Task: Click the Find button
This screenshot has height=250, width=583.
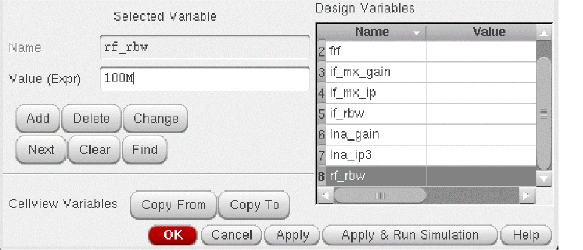Action: click(145, 150)
